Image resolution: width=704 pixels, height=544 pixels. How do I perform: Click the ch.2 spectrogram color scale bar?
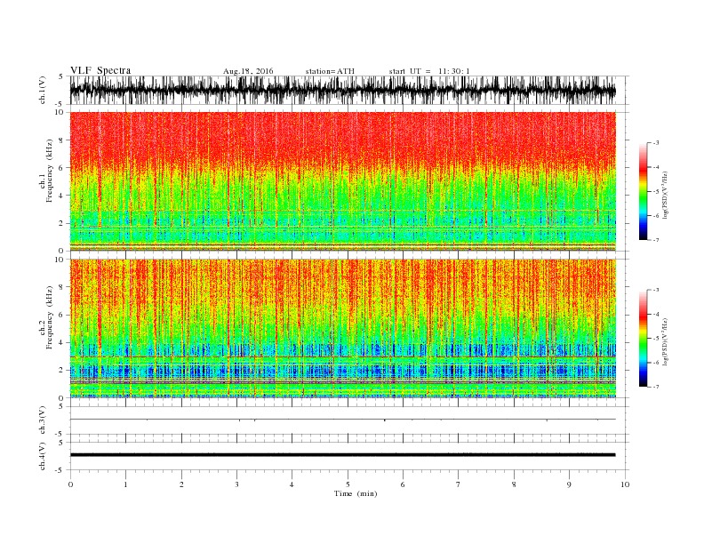pyautogui.click(x=643, y=338)
